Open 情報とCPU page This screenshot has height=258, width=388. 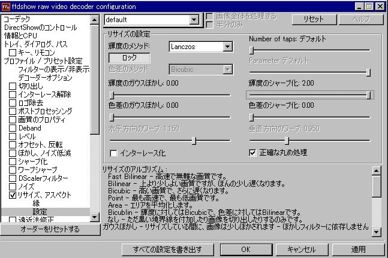(x=20, y=36)
